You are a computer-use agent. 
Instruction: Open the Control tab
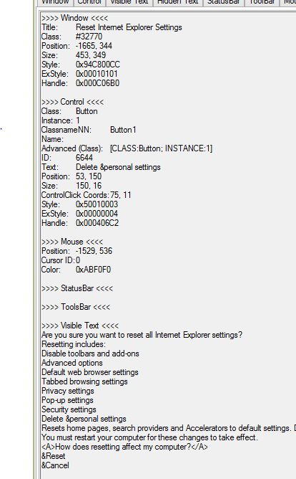click(89, 2)
